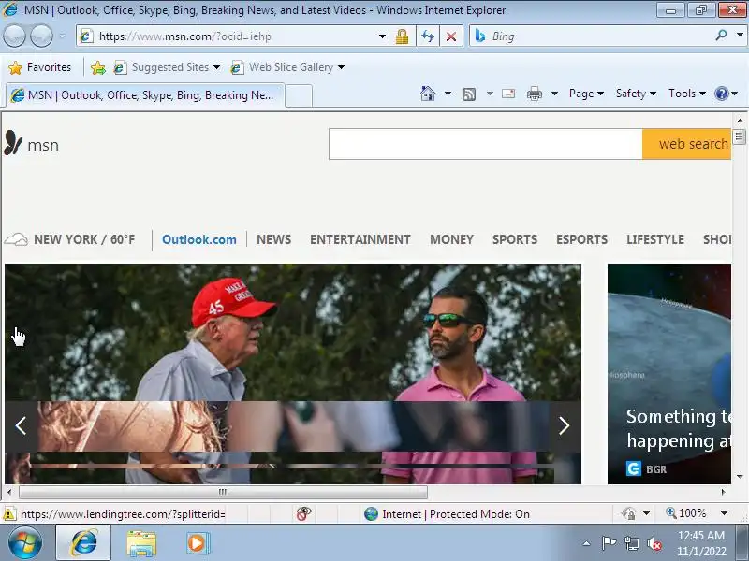Click the Back navigation button
This screenshot has height=561, width=749.
click(x=14, y=36)
